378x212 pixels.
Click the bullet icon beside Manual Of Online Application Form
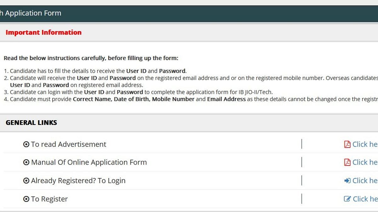pyautogui.click(x=26, y=162)
